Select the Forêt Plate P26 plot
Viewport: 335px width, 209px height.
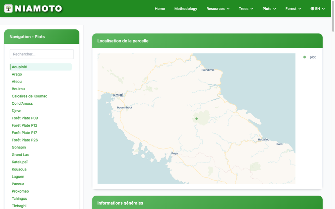[x=25, y=140]
